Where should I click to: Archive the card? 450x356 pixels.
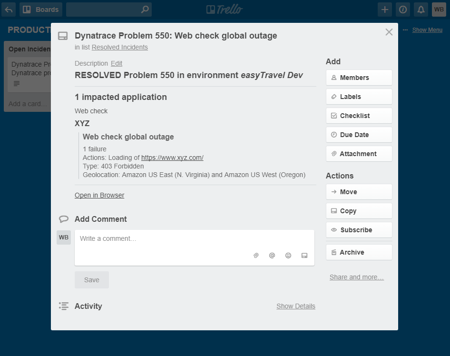tap(359, 252)
